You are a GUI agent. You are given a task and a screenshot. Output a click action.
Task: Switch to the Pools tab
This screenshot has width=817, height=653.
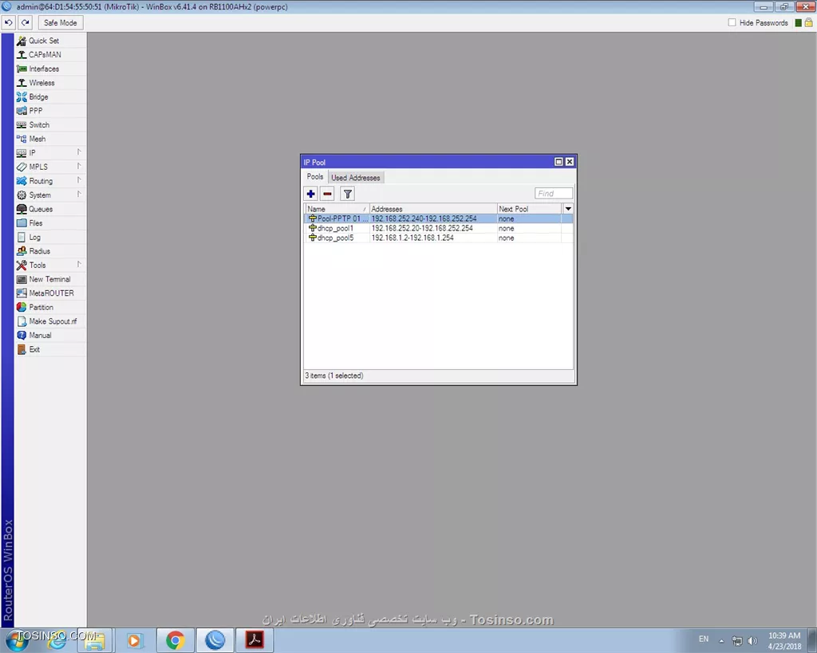[315, 177]
